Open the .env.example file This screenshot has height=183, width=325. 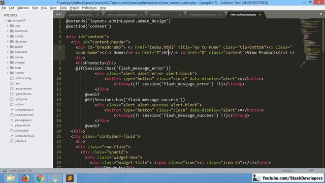click(23, 88)
